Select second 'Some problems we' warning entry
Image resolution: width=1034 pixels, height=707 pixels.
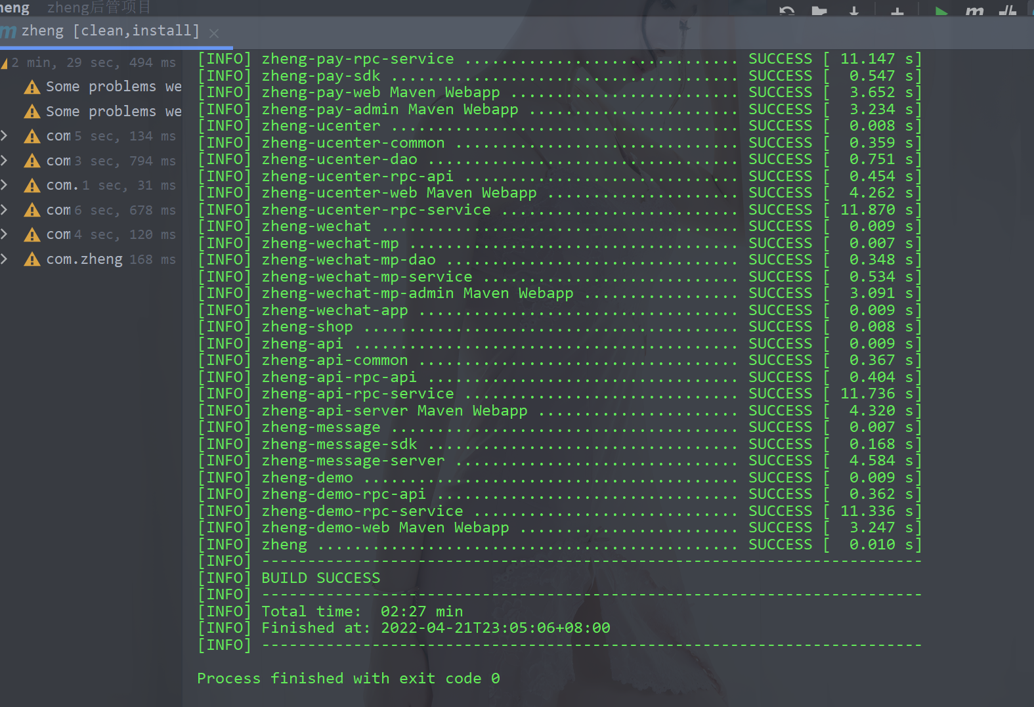113,112
